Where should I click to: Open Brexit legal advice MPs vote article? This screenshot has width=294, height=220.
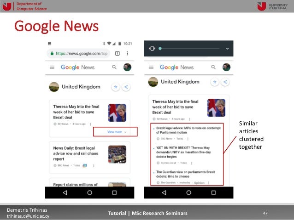coord(188,130)
